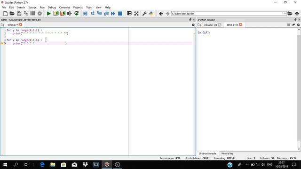Undock the Editor pane

[x=190, y=20]
